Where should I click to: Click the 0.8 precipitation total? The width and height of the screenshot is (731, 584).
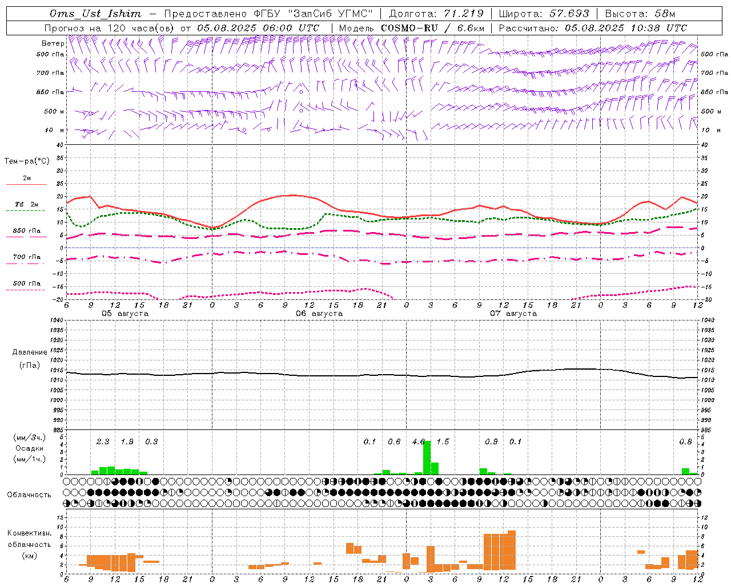click(x=685, y=442)
